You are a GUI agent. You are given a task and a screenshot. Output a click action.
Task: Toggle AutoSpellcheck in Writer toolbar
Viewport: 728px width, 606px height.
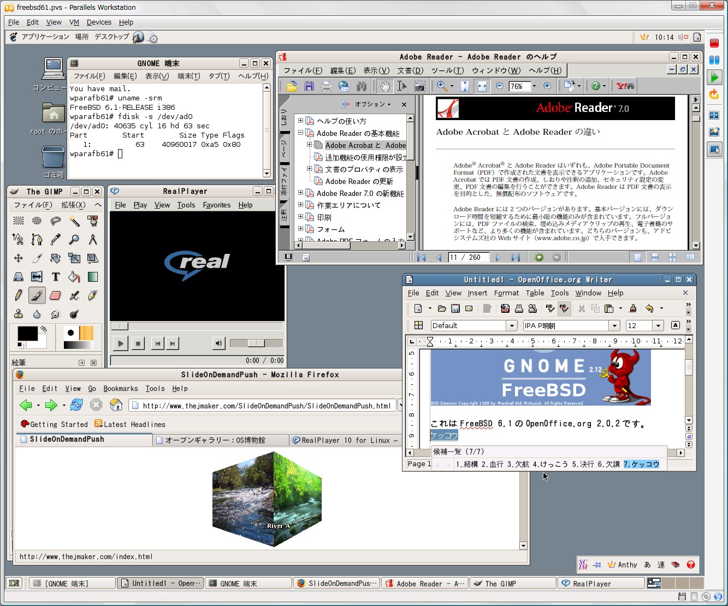coord(564,308)
